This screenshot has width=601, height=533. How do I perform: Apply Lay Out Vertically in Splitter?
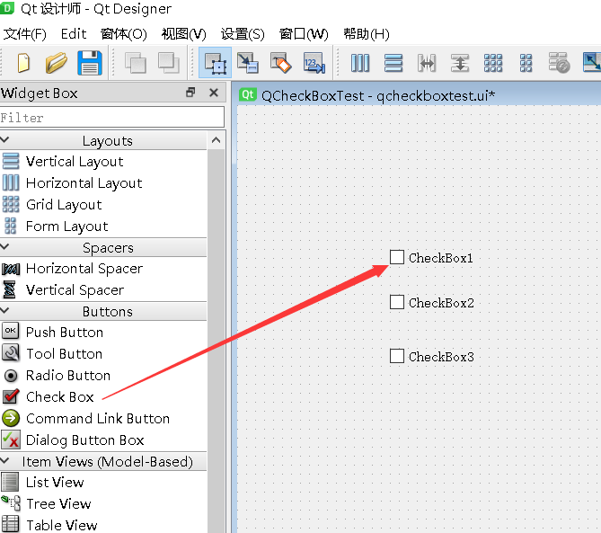[460, 63]
